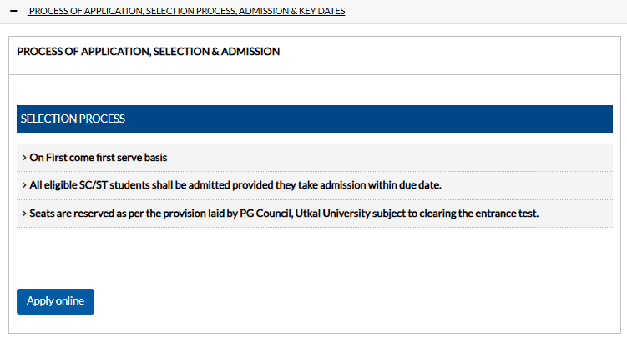Screen dimensions: 627x338
Task: Click the arrow before 'Seats are reserved'
Action: pos(24,214)
